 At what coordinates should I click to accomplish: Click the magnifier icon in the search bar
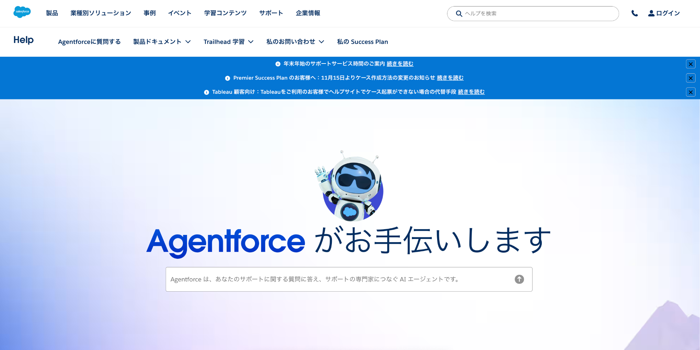459,14
